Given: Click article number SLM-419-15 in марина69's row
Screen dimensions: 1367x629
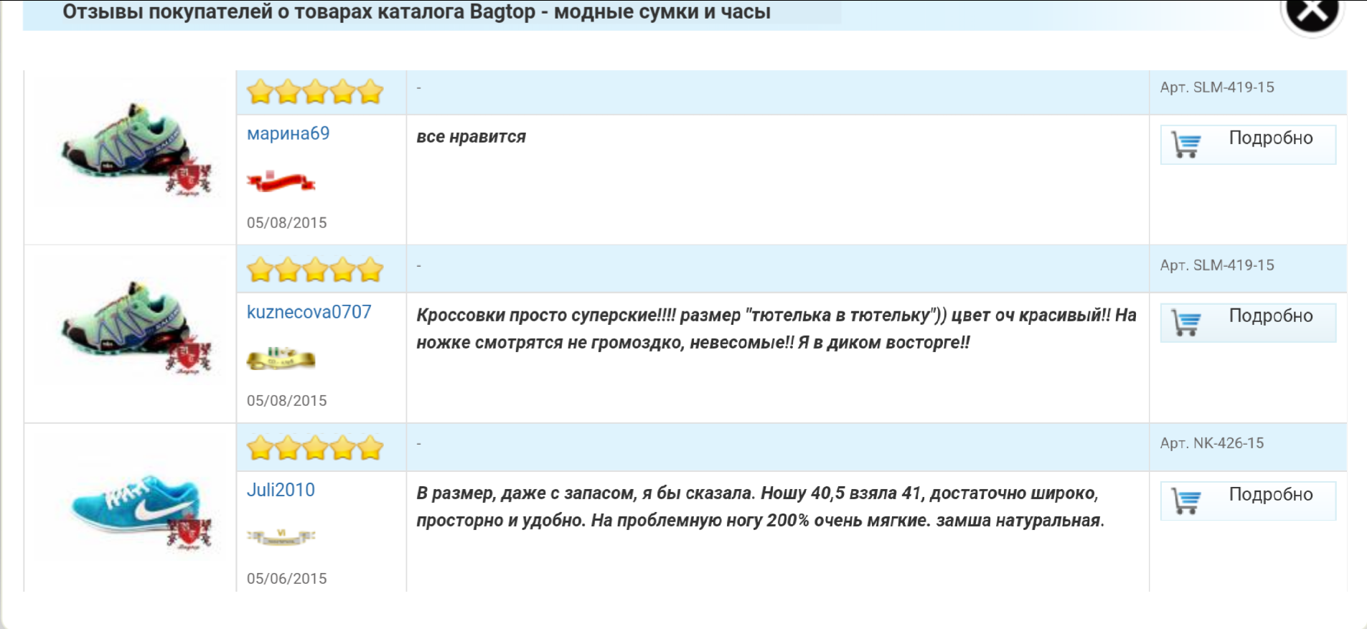Looking at the screenshot, I should (x=1217, y=88).
